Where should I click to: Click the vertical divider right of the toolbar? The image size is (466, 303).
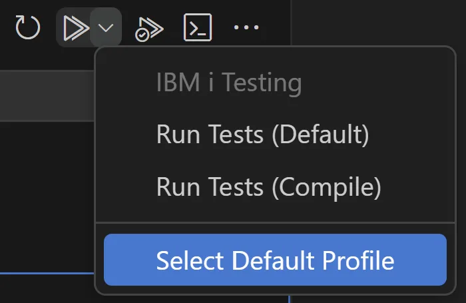click(291, 22)
